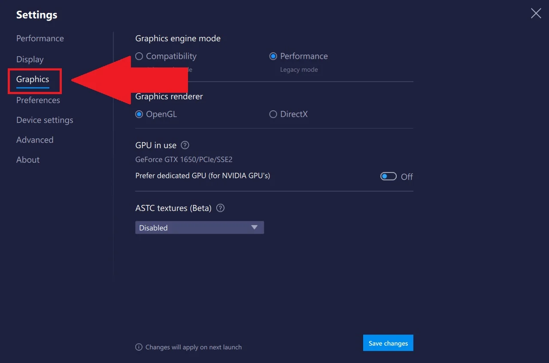Select the Compatibility graphics engine mode
This screenshot has width=549, height=363.
tap(139, 56)
